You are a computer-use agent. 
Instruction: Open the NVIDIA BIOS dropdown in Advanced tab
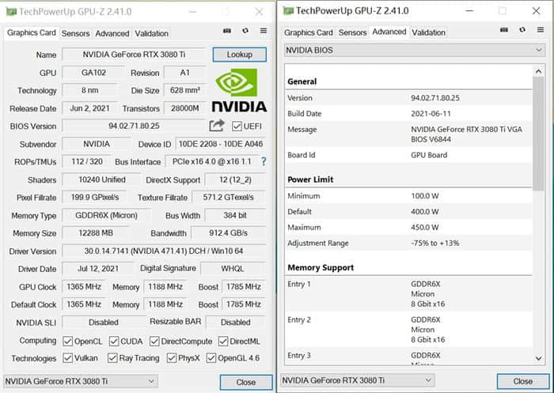pos(415,50)
